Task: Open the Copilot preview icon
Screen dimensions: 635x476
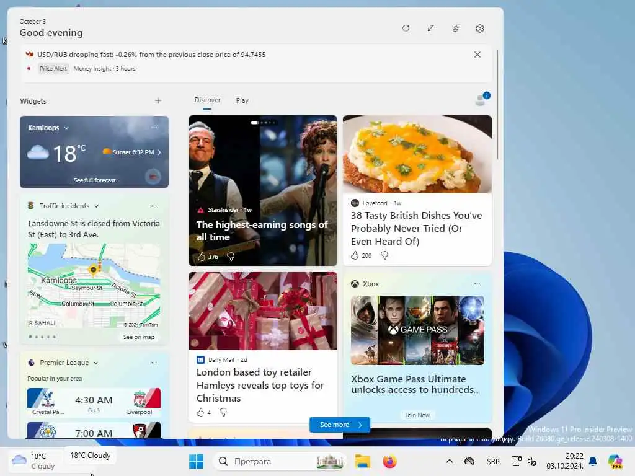Action: (x=615, y=461)
